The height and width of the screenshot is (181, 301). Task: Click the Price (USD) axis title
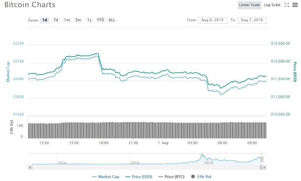click(x=295, y=72)
